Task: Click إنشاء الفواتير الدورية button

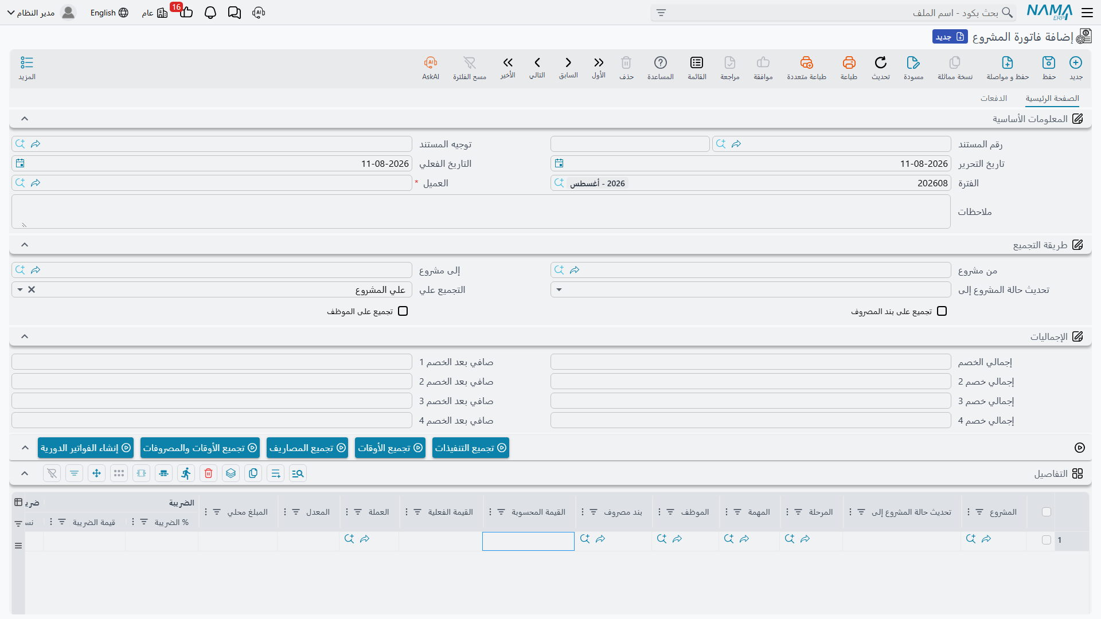Action: pyautogui.click(x=85, y=448)
